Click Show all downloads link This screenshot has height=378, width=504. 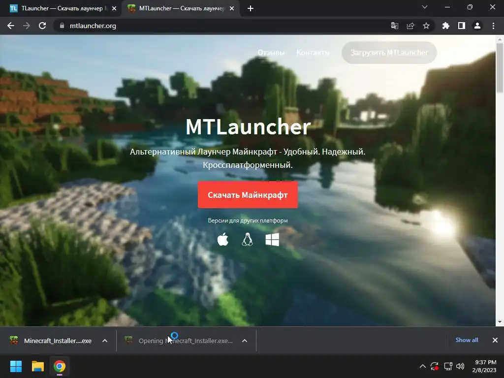coord(467,340)
